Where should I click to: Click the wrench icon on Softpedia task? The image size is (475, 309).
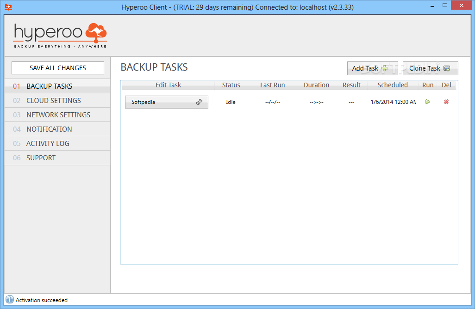(x=199, y=102)
